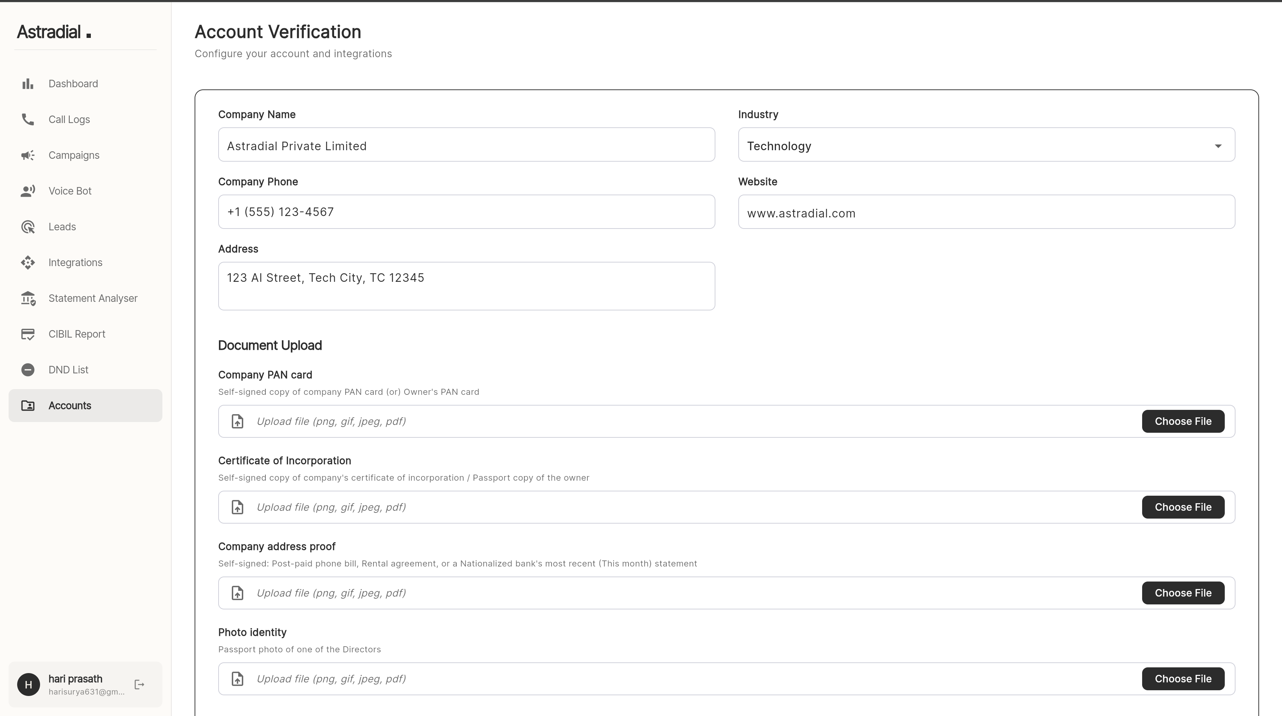This screenshot has height=716, width=1282.
Task: Select the Dashboard icon in sidebar
Action: [x=28, y=84]
